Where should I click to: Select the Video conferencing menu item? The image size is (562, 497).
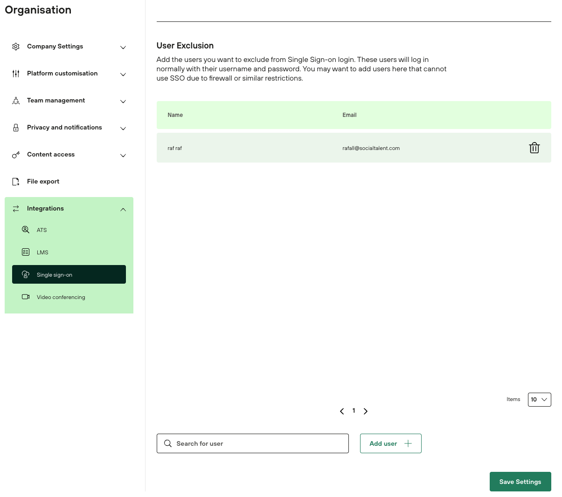click(61, 297)
